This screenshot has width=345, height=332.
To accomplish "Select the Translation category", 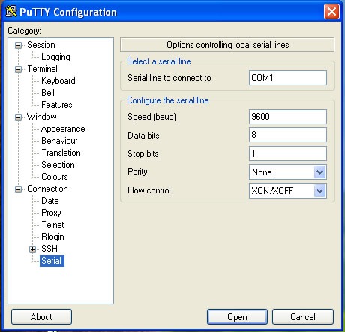I will click(61, 153).
